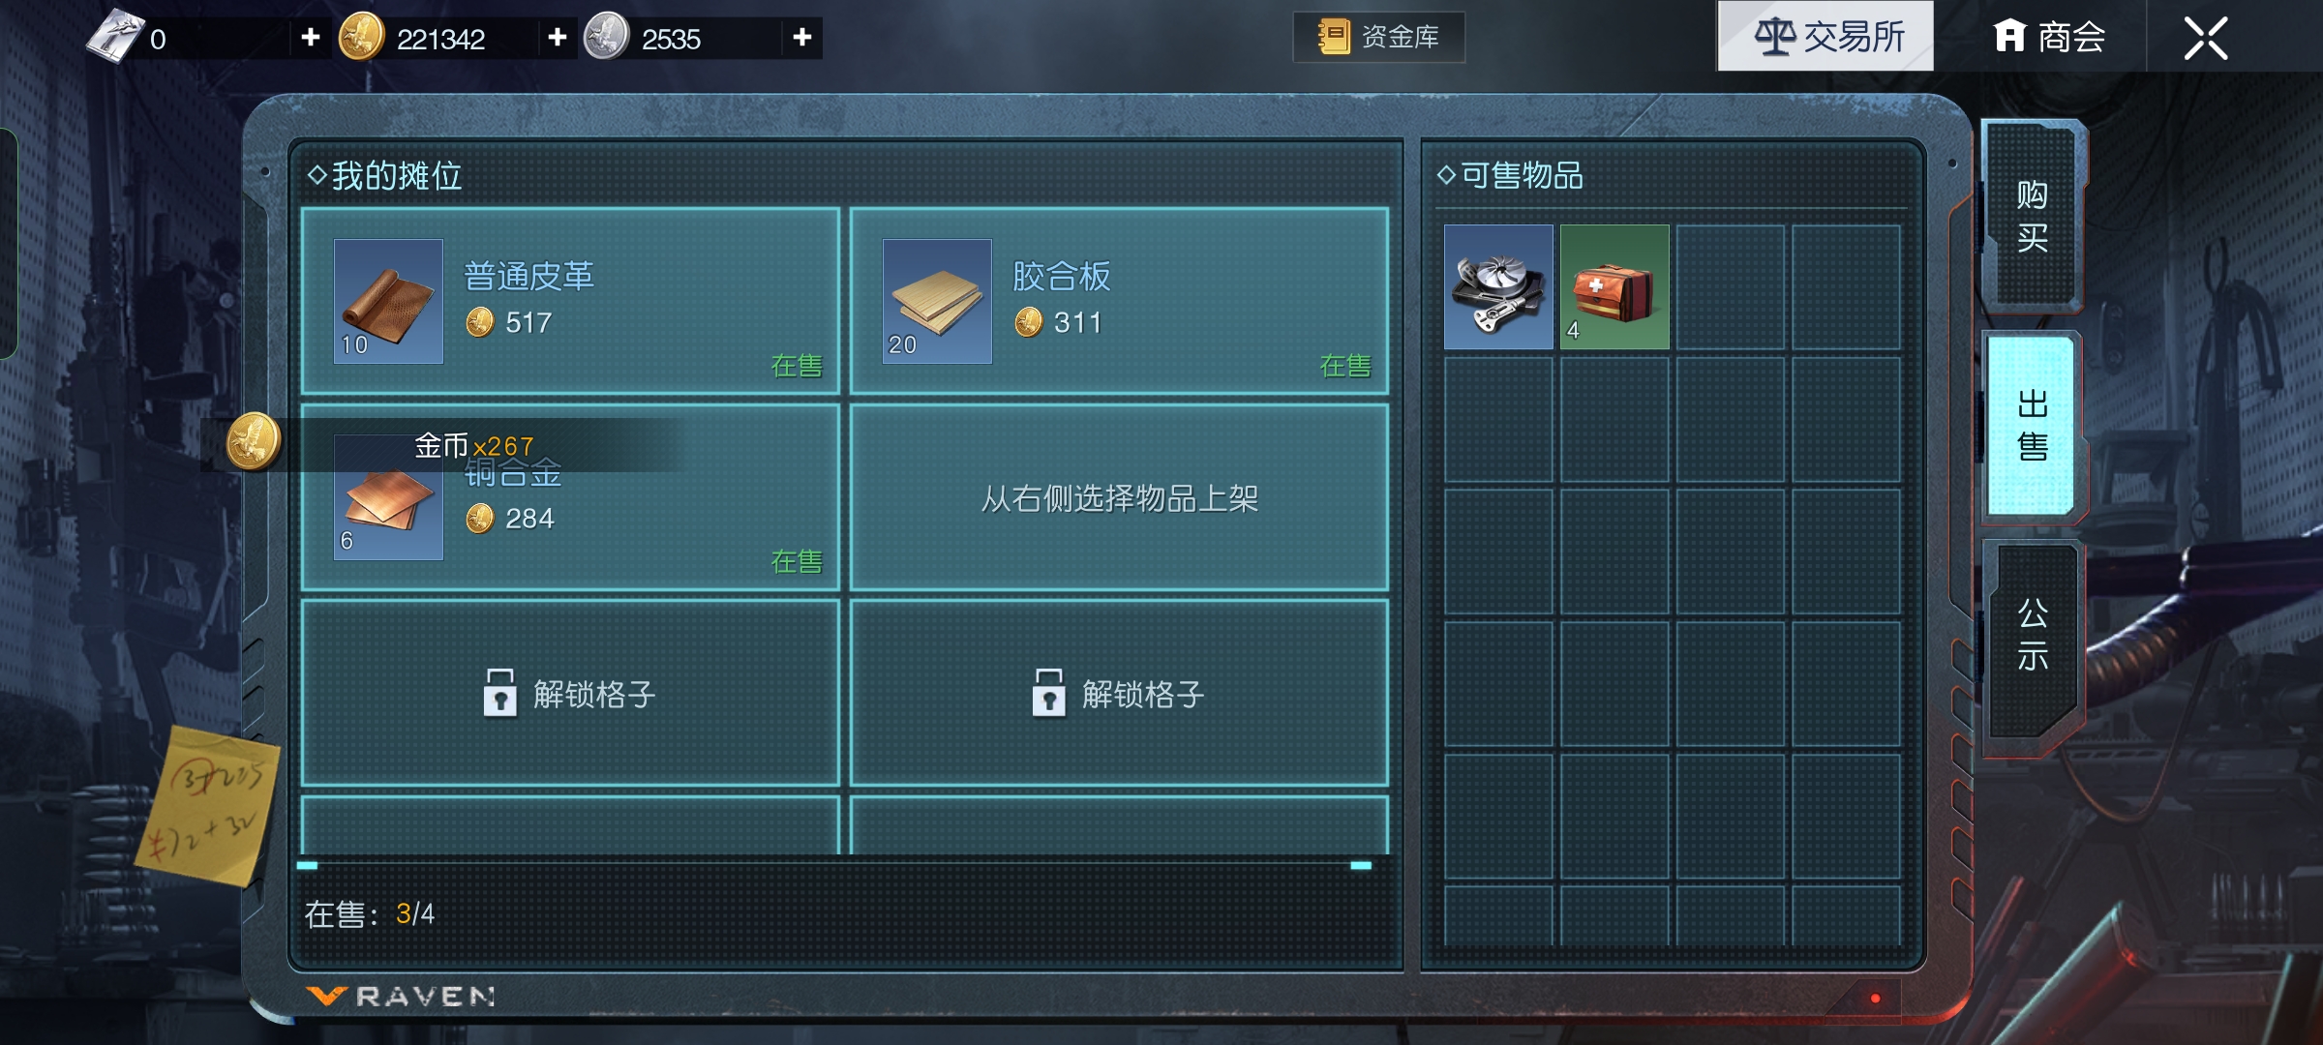
Task: Unlock the left 解锁格子 stall slot
Action: coord(570,693)
